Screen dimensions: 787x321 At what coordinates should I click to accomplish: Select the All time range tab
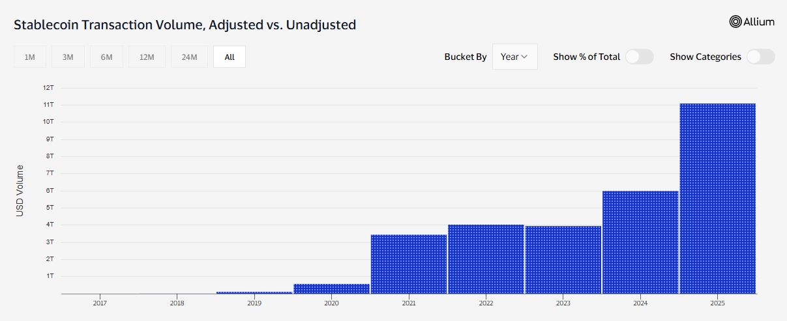[230, 57]
